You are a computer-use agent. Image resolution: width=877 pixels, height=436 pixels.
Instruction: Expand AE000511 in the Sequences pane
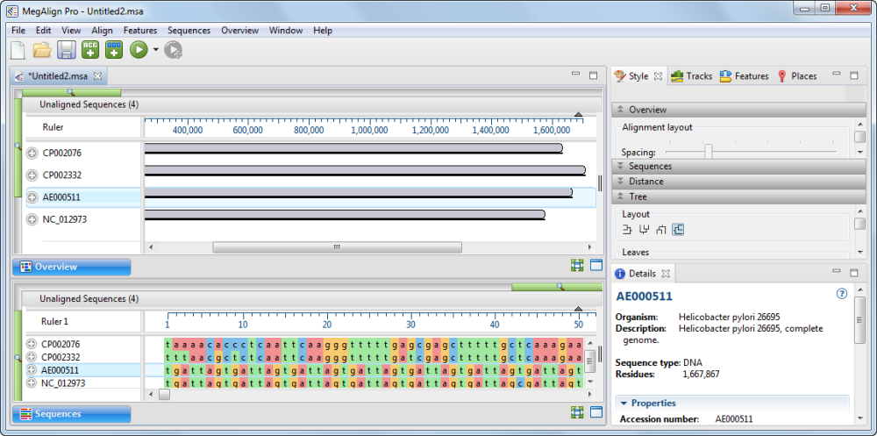(x=32, y=370)
